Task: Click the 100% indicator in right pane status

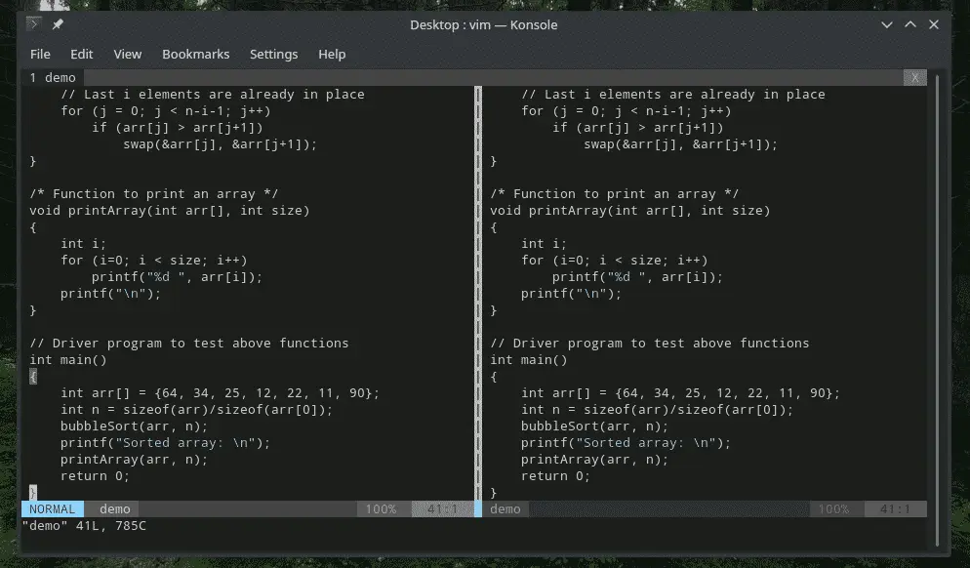Action: coord(833,509)
